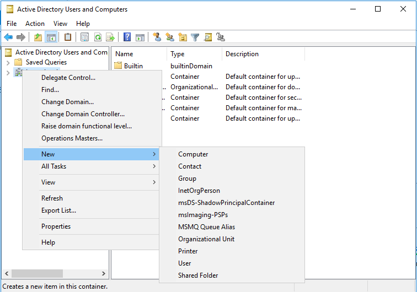The width and height of the screenshot is (417, 292).
Task: Click tree pane horizontal scrollbar left arrow
Action: [x=7, y=273]
